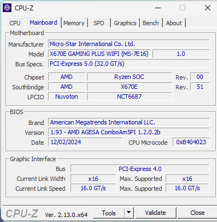
Task: Click the Max. Supported link width x16 value
Action: (x=187, y=179)
